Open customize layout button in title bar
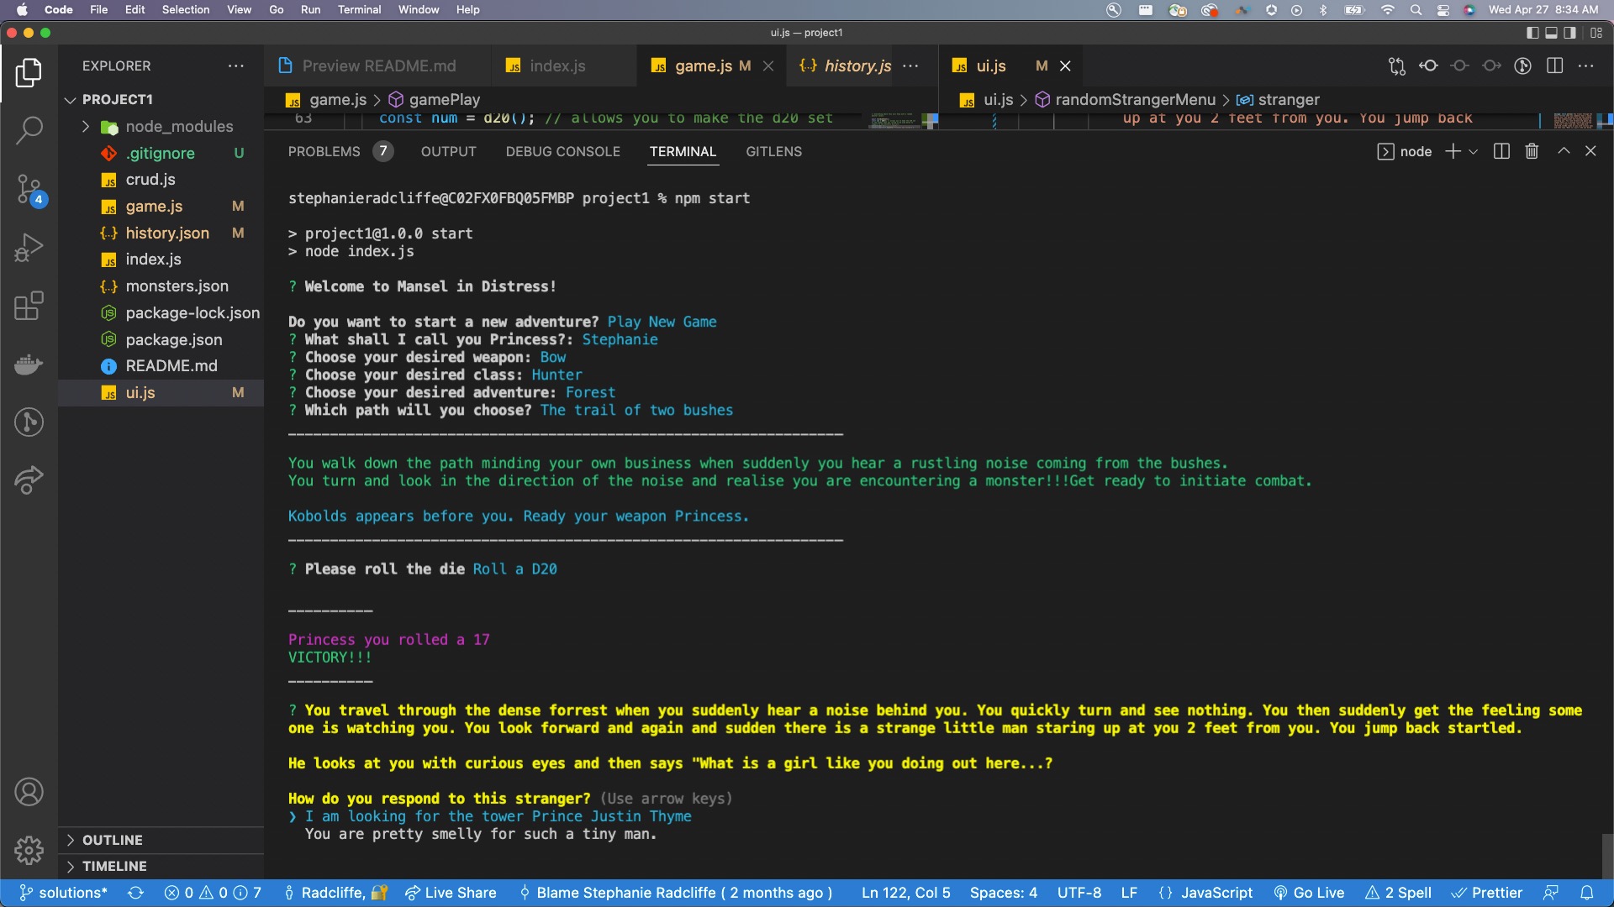This screenshot has width=1614, height=907. 1596,33
